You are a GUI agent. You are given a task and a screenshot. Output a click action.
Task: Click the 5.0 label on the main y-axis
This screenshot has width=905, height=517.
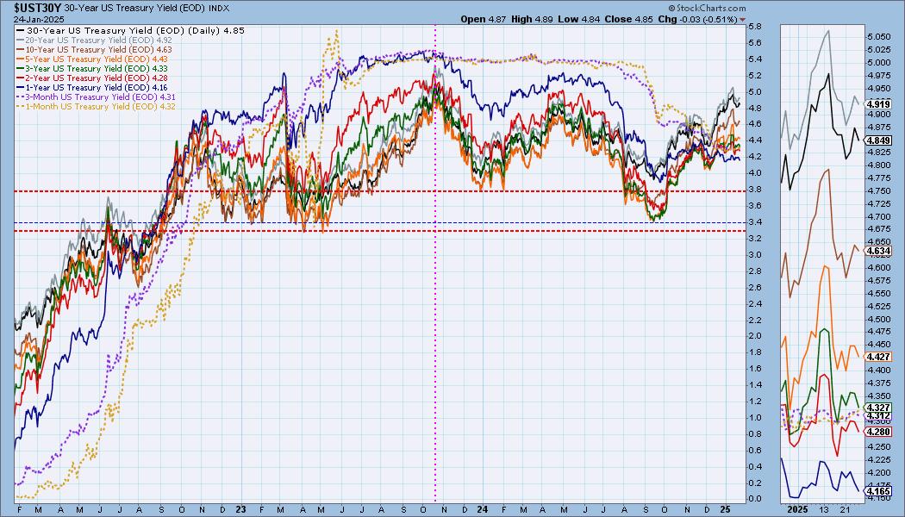coord(754,91)
